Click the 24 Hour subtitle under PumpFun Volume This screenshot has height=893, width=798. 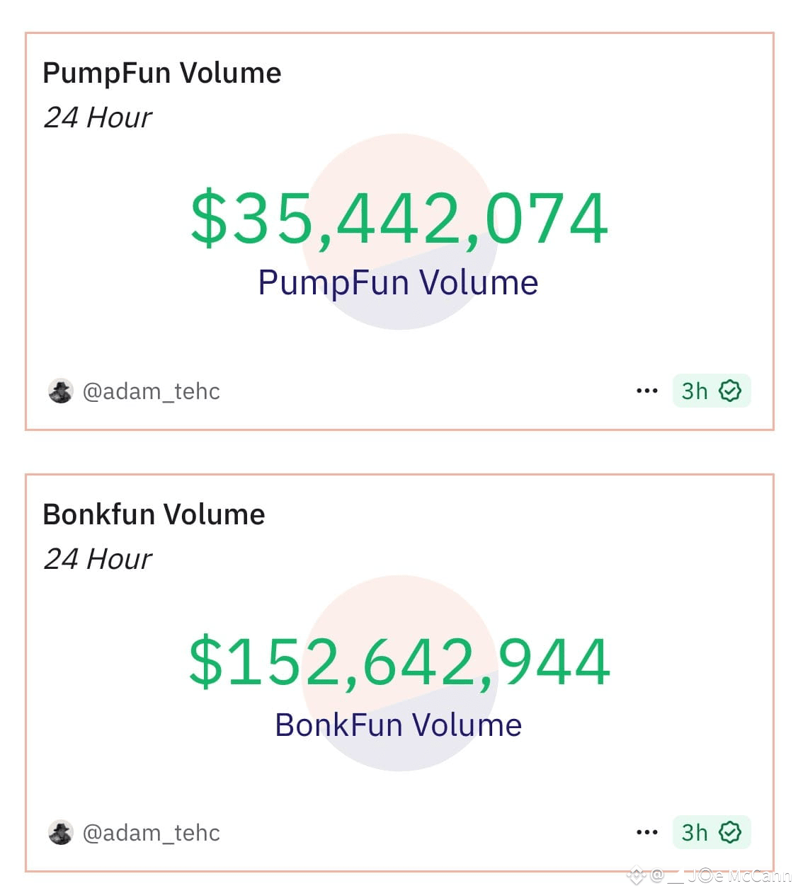coord(98,117)
